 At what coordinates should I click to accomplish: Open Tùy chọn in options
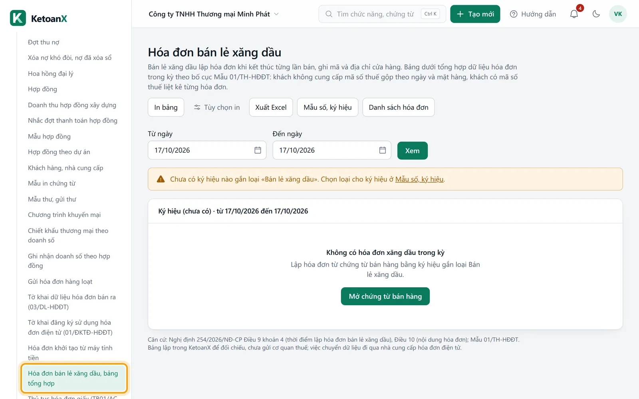[217, 107]
